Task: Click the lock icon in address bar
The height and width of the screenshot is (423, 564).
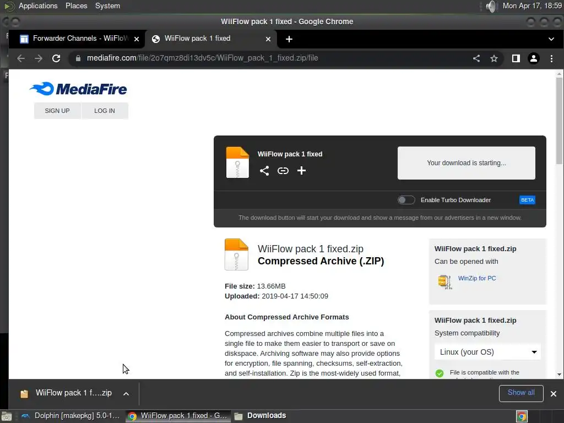Action: (x=78, y=58)
